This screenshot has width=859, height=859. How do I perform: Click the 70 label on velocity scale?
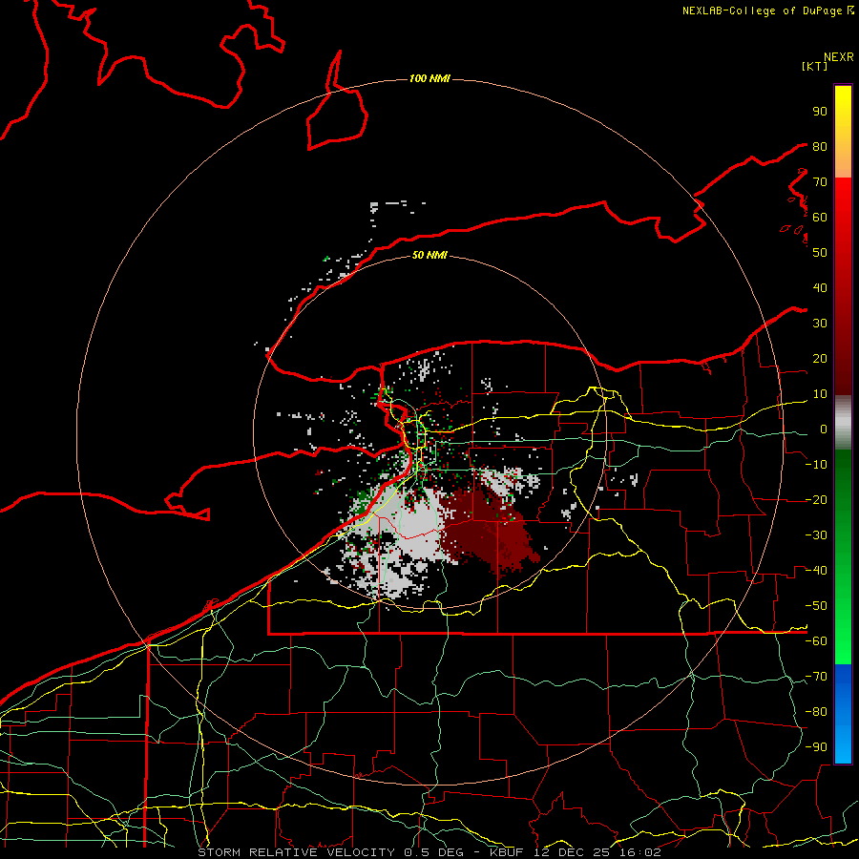[x=820, y=182]
